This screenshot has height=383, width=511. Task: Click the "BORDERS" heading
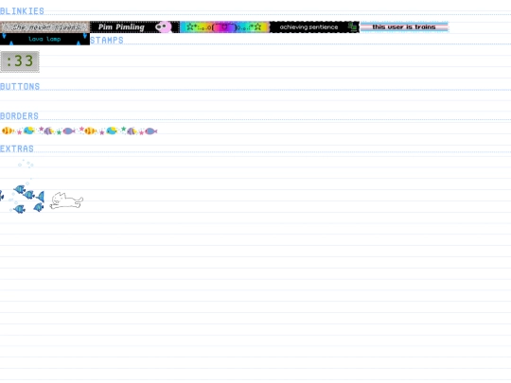click(x=19, y=116)
